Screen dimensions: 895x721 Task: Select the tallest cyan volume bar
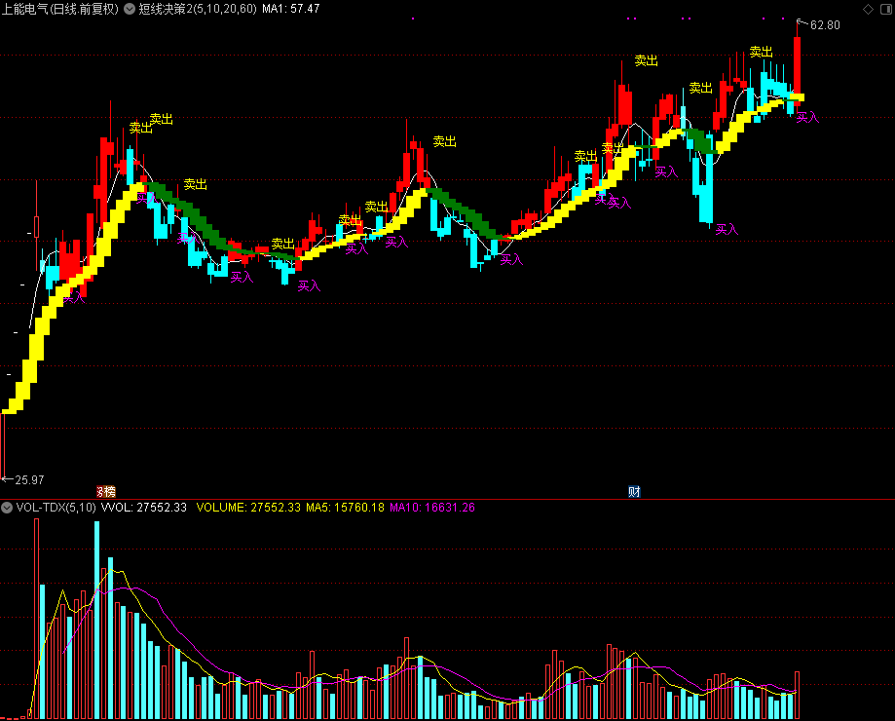tap(97, 620)
